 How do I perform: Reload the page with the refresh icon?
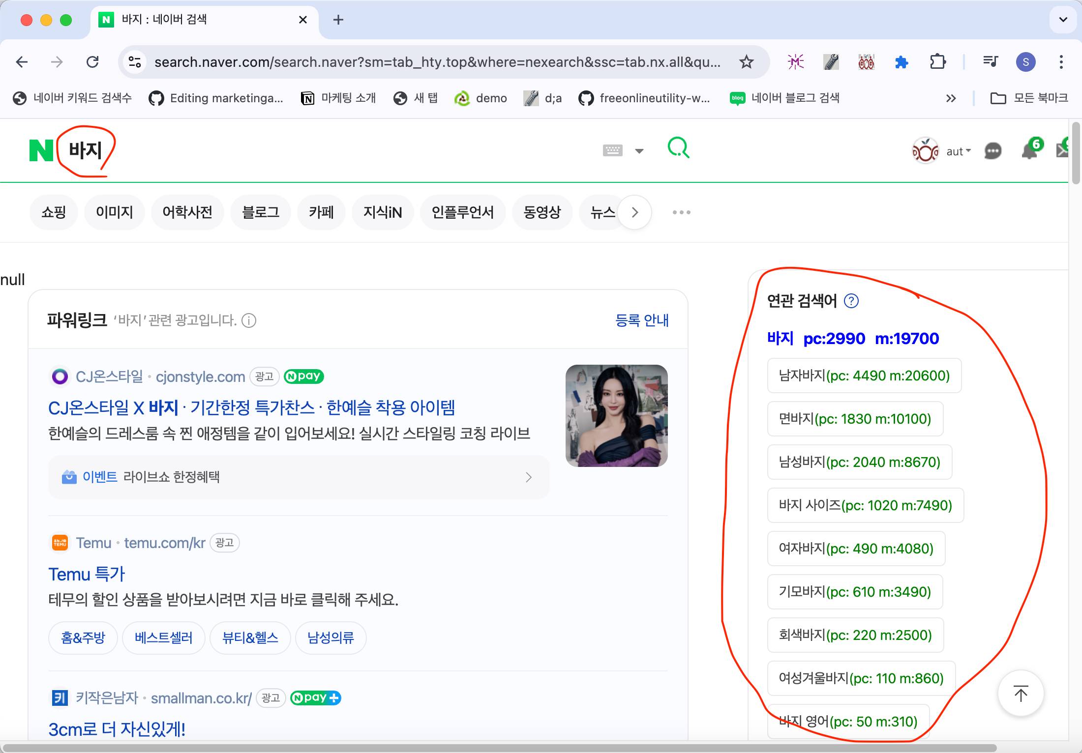(x=92, y=62)
